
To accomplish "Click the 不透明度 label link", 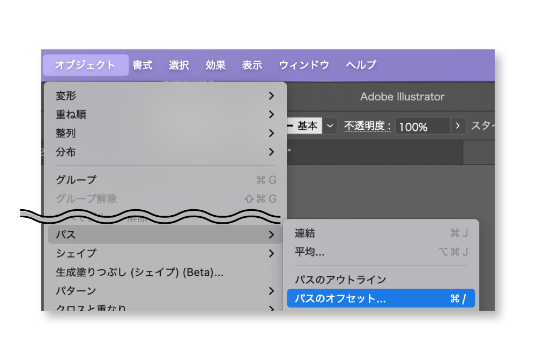I will tap(368, 126).
